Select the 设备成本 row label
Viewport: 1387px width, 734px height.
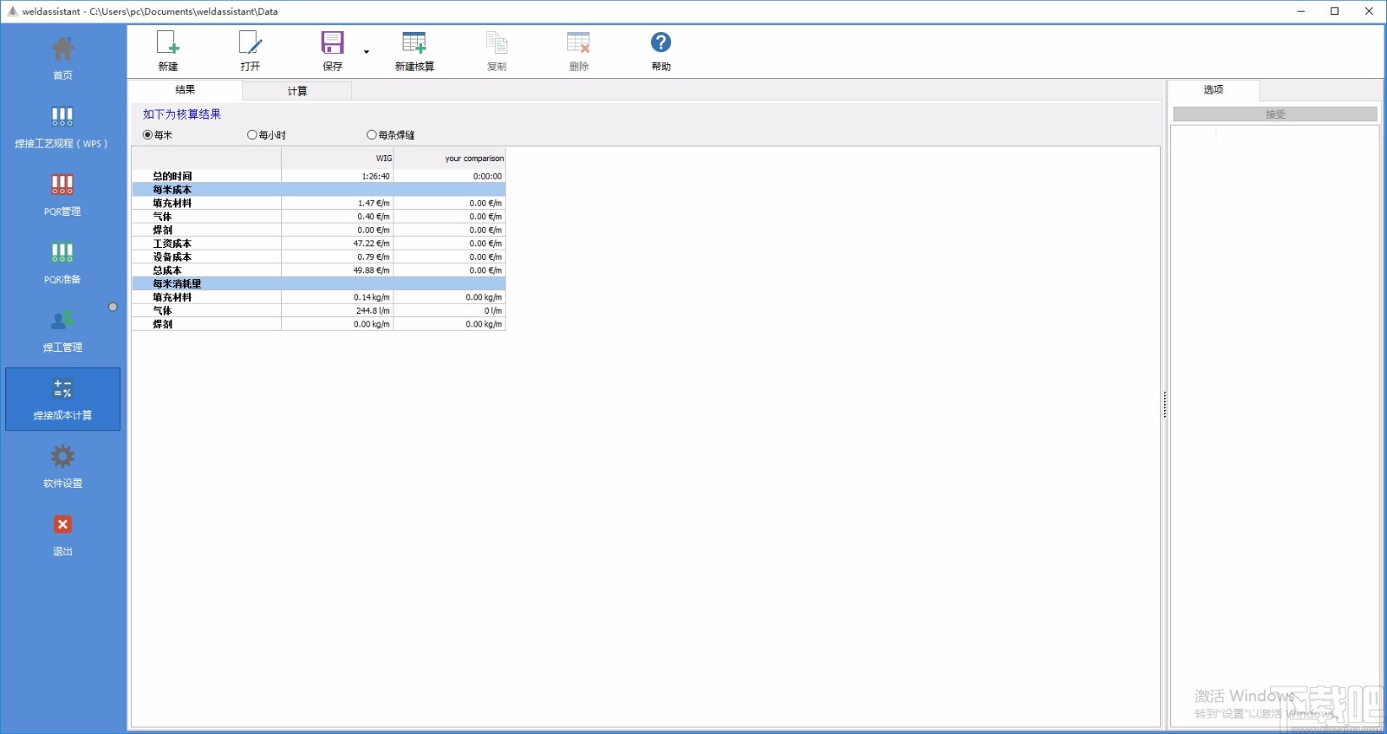point(172,257)
